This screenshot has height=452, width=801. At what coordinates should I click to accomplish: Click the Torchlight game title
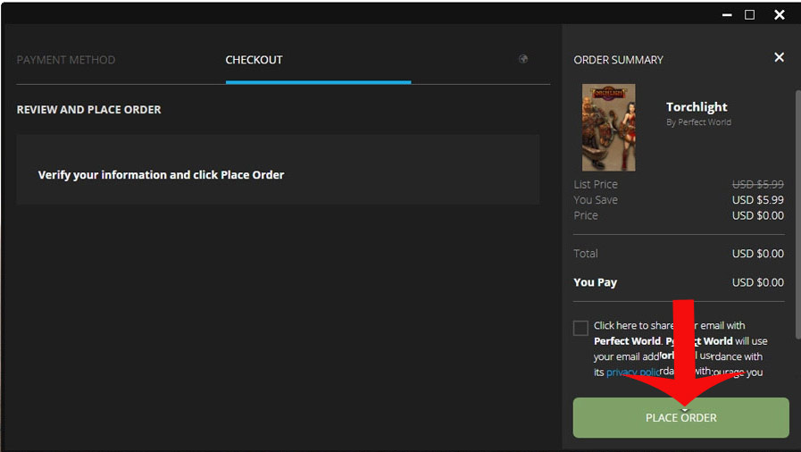[697, 107]
